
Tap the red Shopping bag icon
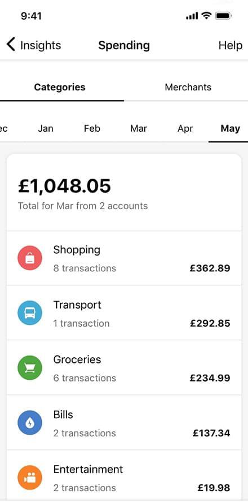pos(30,258)
